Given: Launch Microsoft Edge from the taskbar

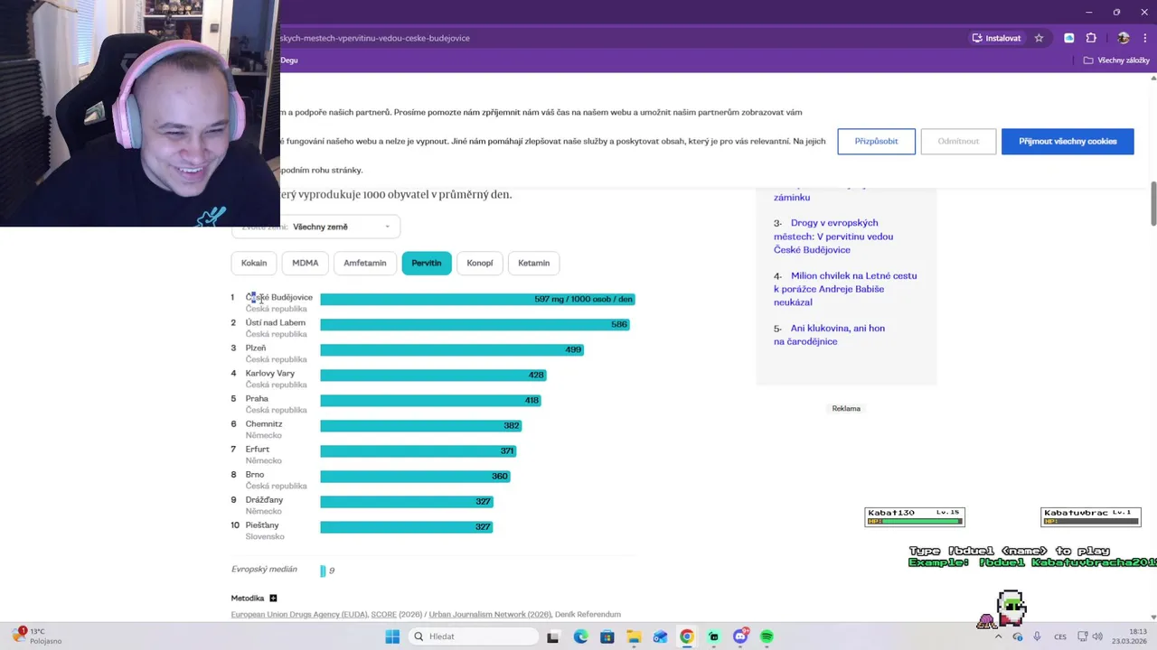Looking at the screenshot, I should point(580,636).
